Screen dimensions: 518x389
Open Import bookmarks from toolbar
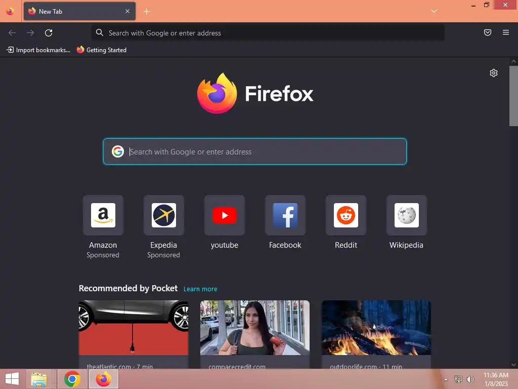(x=38, y=50)
